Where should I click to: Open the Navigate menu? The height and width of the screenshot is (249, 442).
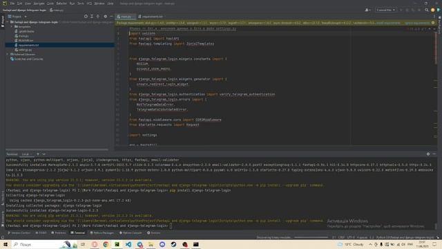point(39,3)
